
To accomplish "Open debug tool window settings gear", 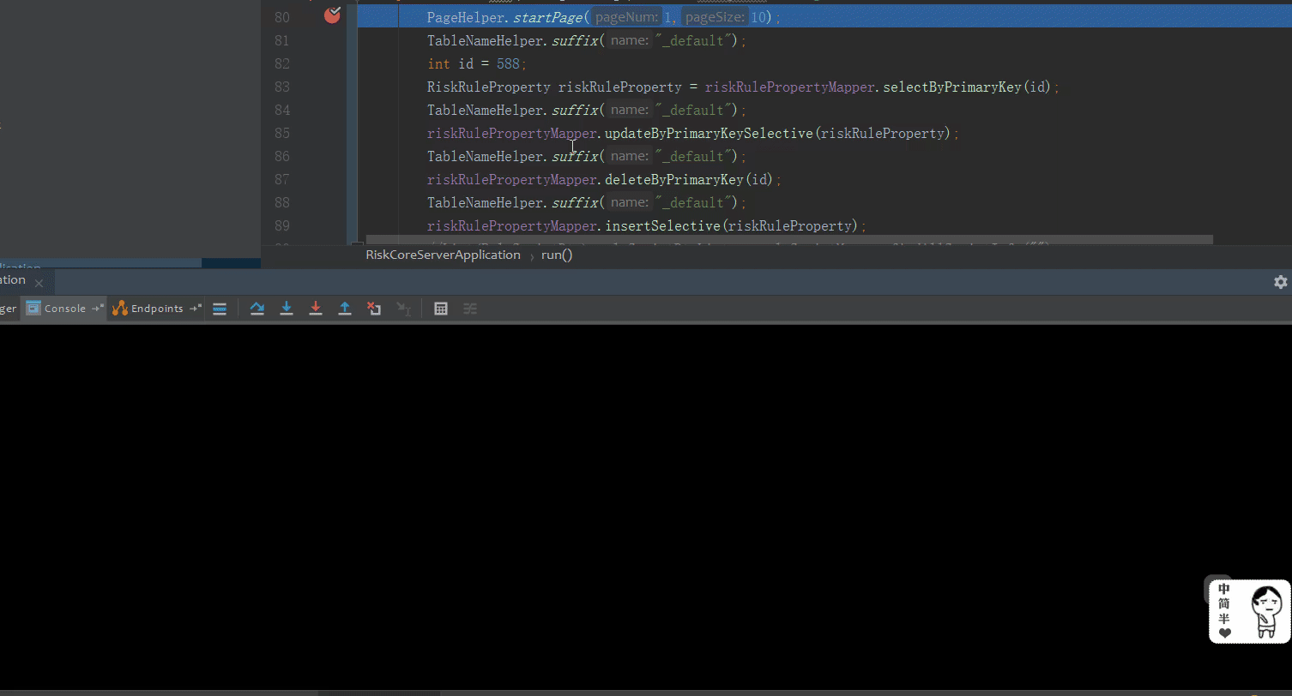I will pyautogui.click(x=1280, y=282).
